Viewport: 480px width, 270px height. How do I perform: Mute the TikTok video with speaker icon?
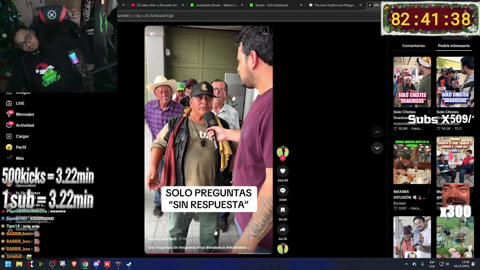[153, 34]
